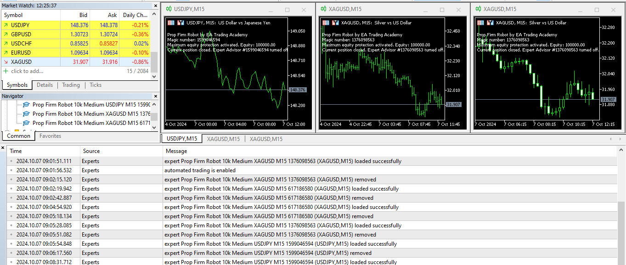Maximize the USDJPY,M15 chart window
Image resolution: width=626 pixels, height=265 pixels.
pos(288,10)
